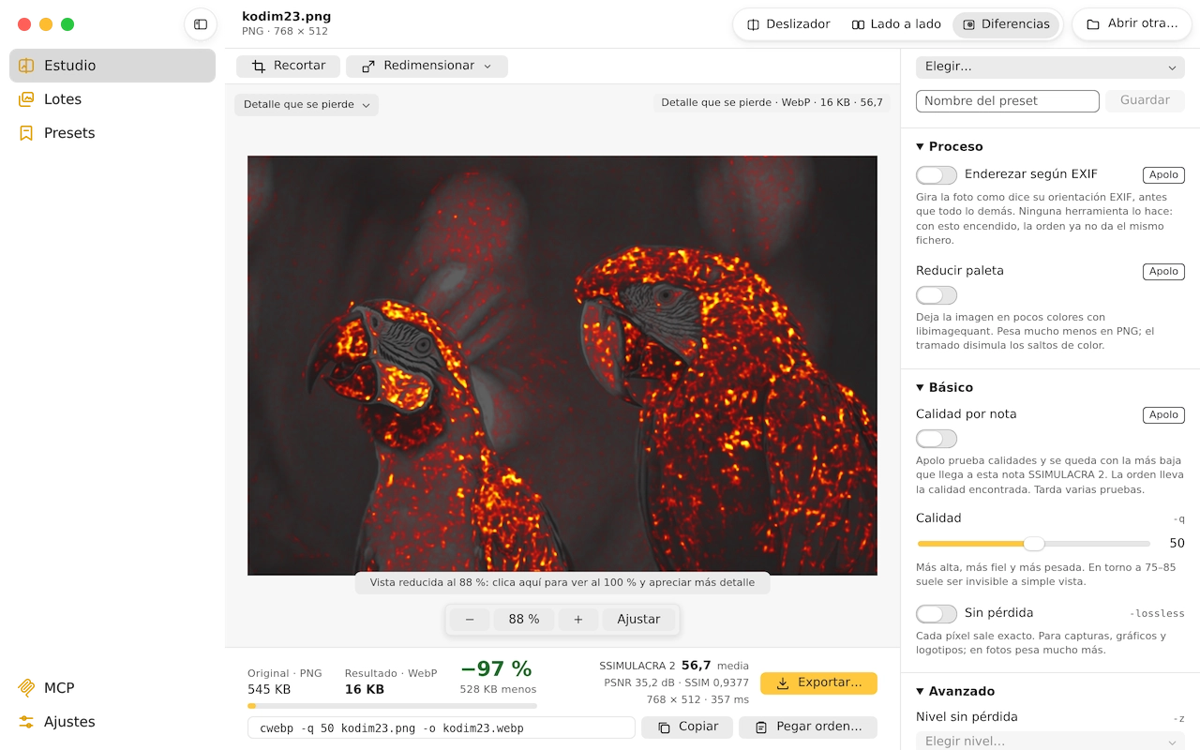Screen dimensions: 1200x750
Task: Open the Ajustes section
Action: pos(112,722)
